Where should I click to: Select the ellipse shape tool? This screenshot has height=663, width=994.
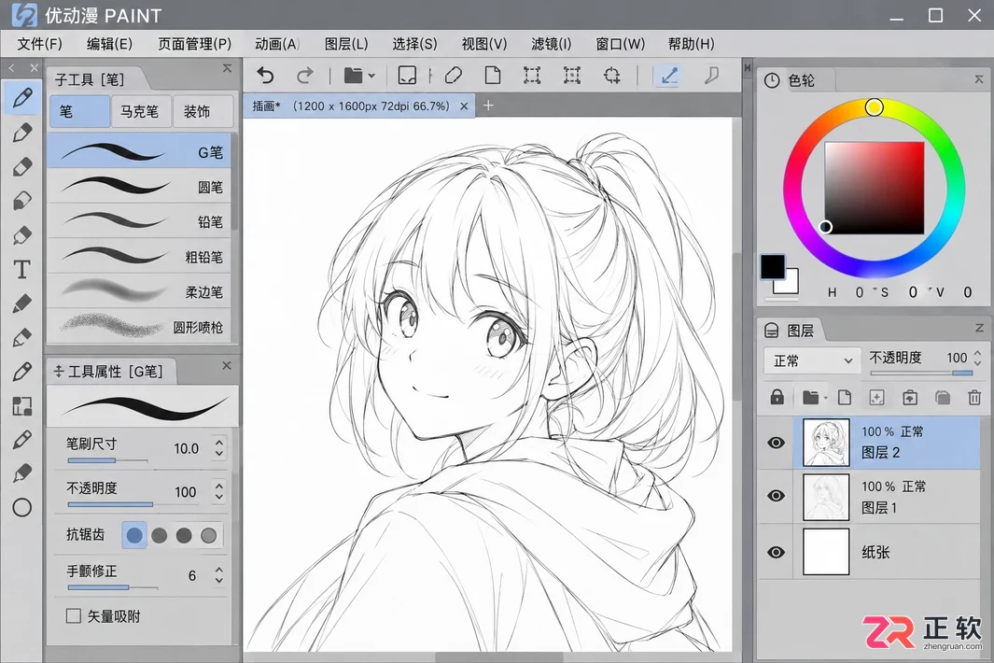(x=22, y=508)
